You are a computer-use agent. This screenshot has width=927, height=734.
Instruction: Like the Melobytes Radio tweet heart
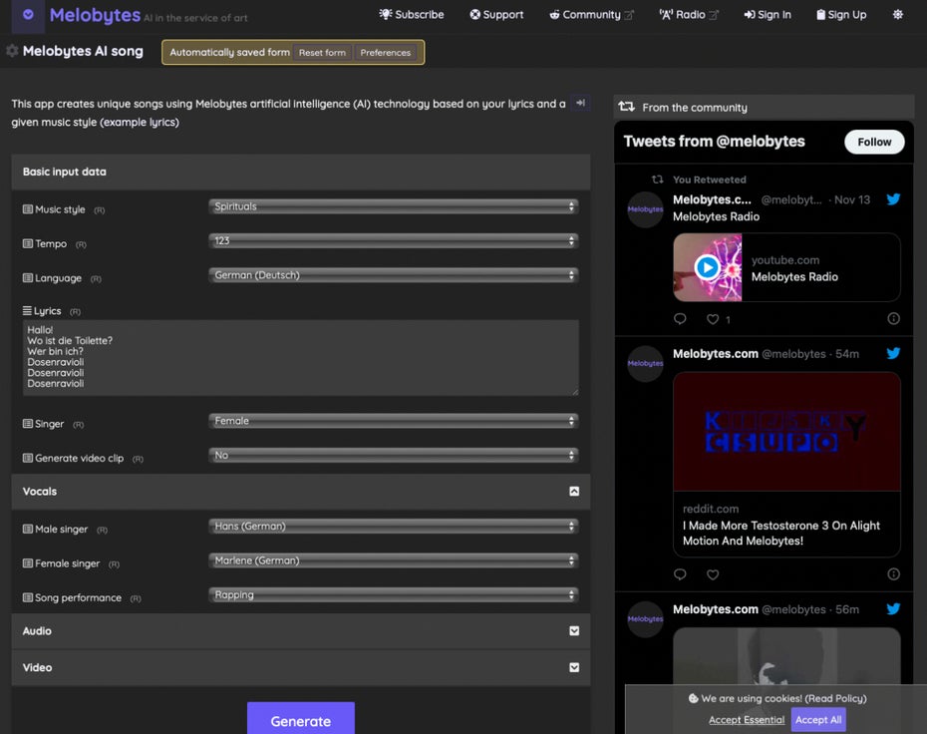[x=713, y=319]
